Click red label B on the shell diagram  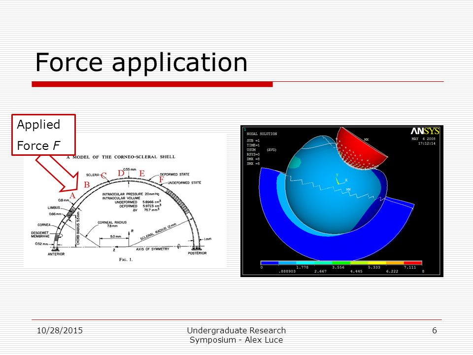pos(87,185)
